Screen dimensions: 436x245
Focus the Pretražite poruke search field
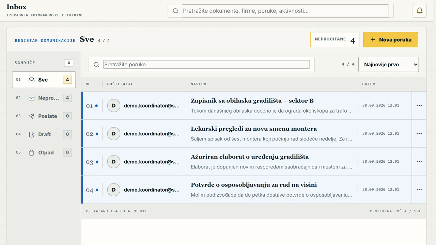(x=206, y=64)
